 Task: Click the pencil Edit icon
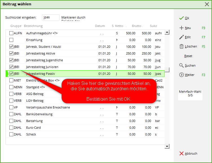click(x=181, y=37)
